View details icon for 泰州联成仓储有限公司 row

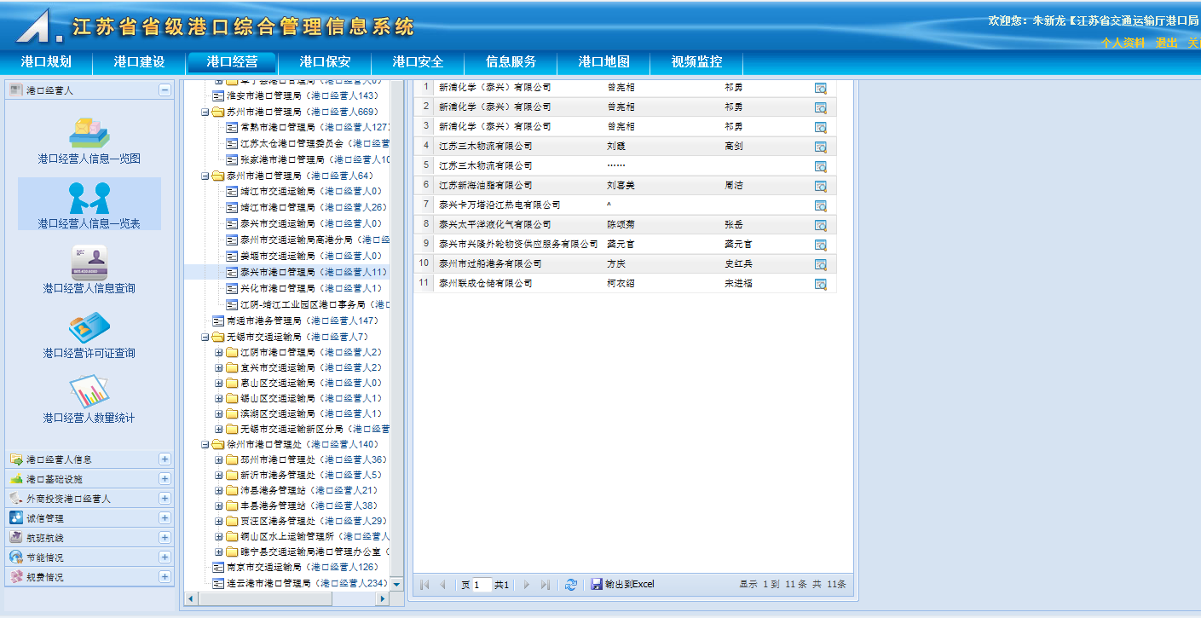pos(820,284)
